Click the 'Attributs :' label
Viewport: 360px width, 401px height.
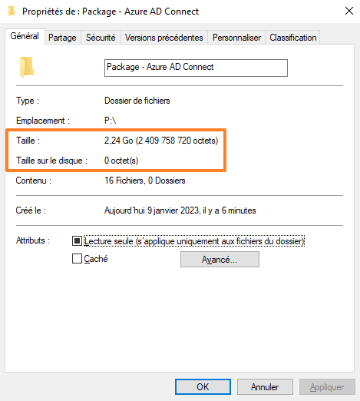click(33, 240)
